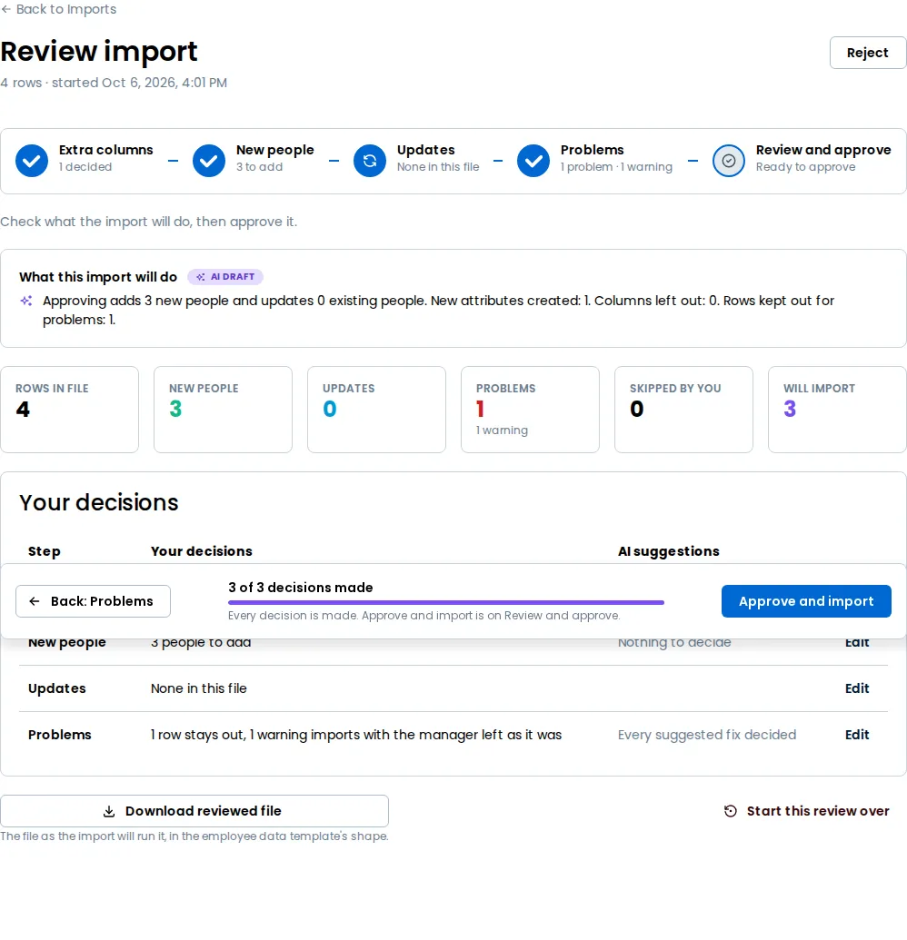Image resolution: width=907 pixels, height=940 pixels.
Task: Click the download icon in Download reviewed file
Action: pyautogui.click(x=109, y=811)
